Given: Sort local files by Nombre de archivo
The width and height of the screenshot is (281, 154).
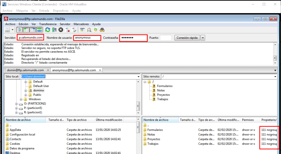Looking at the screenshot, I should tap(18, 120).
